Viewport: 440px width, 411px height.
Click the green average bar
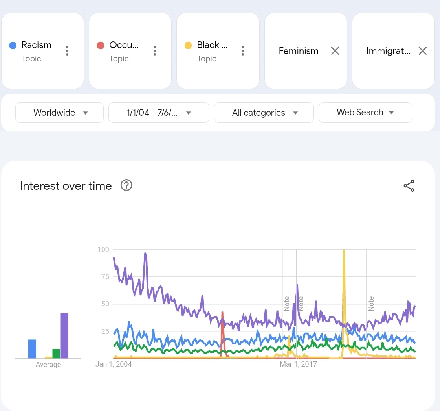point(57,354)
